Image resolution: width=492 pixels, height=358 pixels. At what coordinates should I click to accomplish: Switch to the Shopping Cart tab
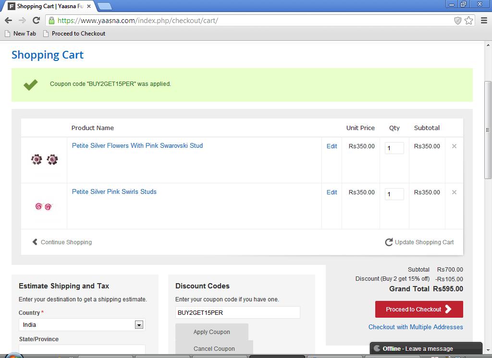click(48, 6)
